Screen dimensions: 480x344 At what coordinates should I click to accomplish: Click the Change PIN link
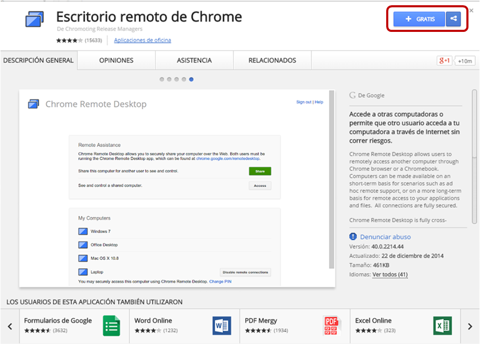tap(220, 281)
